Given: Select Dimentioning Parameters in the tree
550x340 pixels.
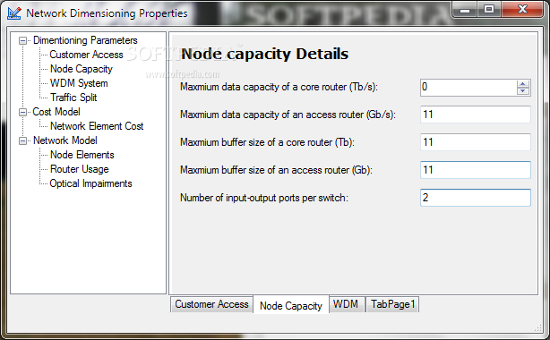Looking at the screenshot, I should [85, 40].
